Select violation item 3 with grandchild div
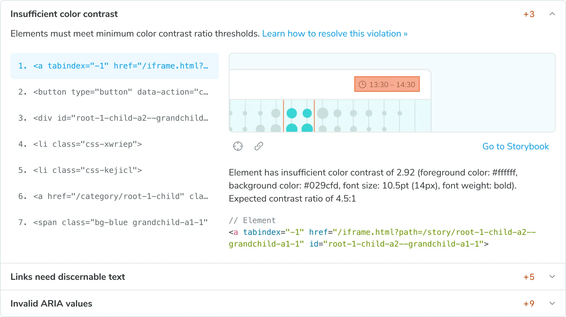566x317 pixels. (114, 118)
